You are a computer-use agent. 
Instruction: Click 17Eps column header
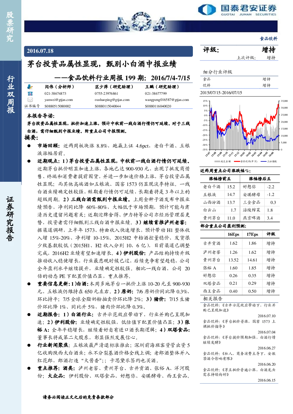[x=252, y=234]
